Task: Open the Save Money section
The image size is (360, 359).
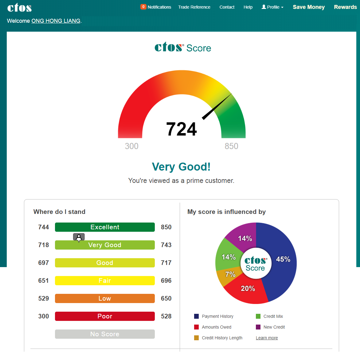Action: click(309, 7)
